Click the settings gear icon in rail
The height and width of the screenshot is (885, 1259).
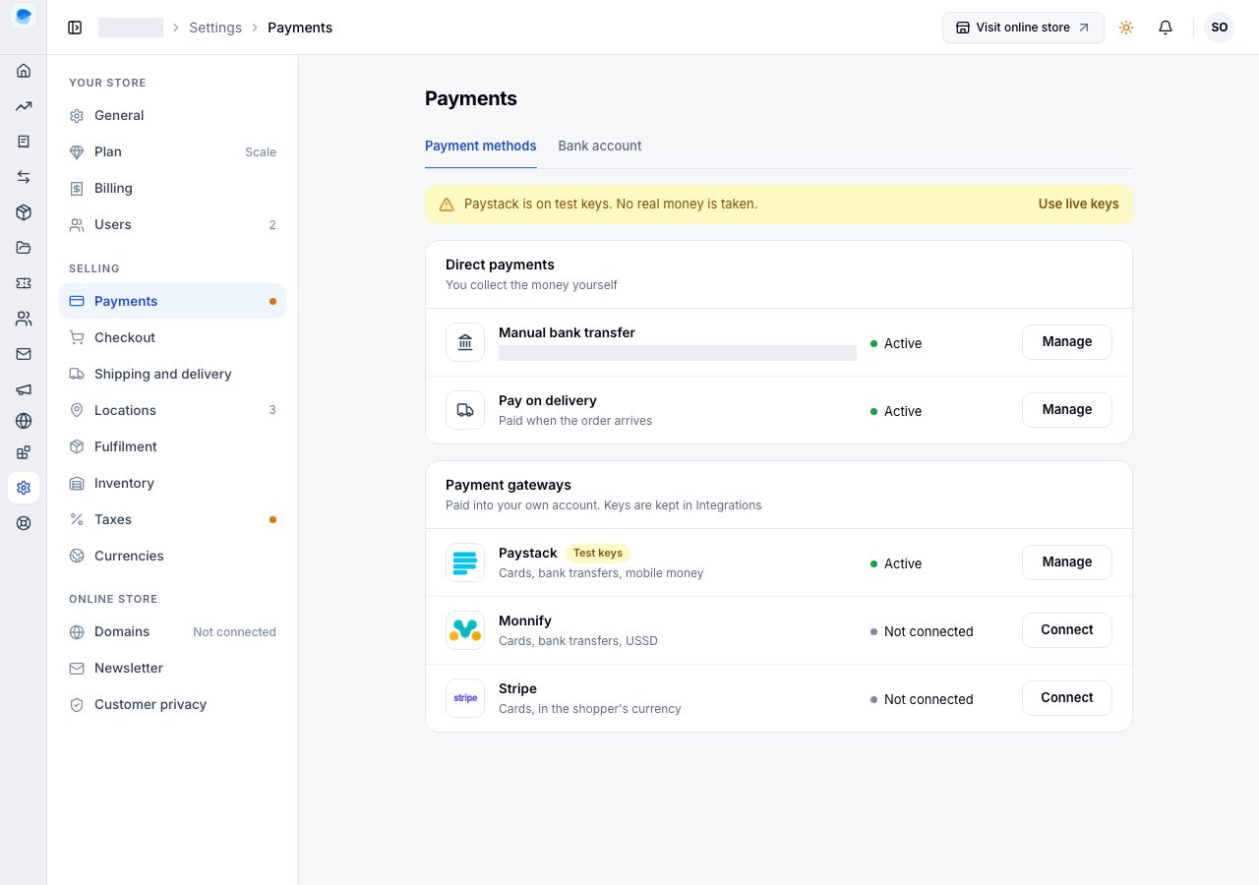pos(24,488)
